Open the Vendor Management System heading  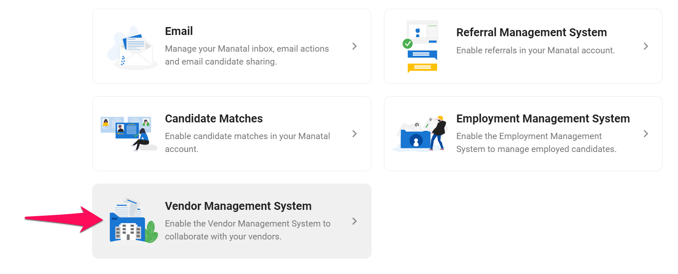coord(238,206)
